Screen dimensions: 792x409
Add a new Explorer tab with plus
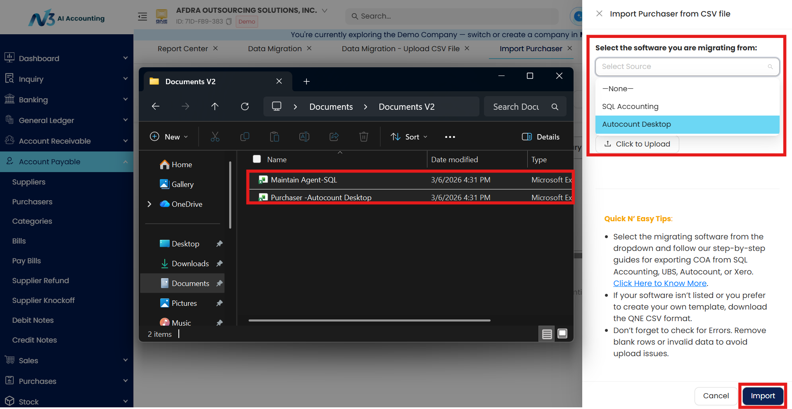tap(306, 81)
